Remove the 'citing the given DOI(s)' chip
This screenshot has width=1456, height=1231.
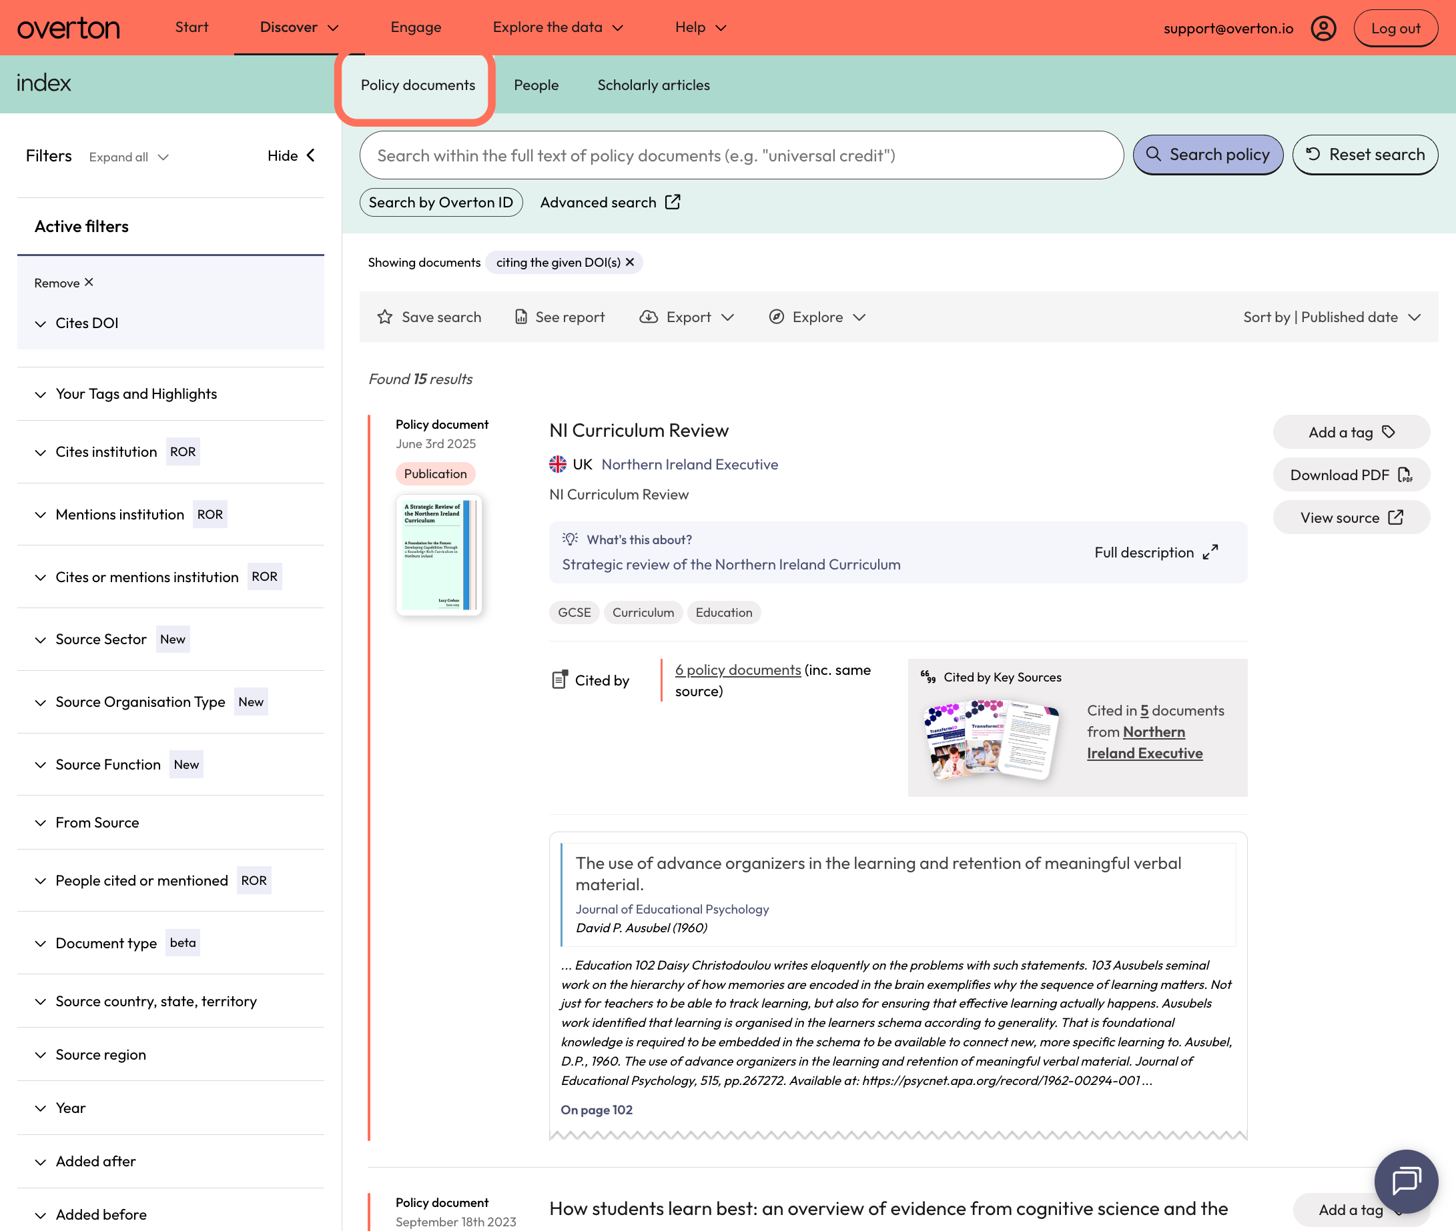click(630, 261)
